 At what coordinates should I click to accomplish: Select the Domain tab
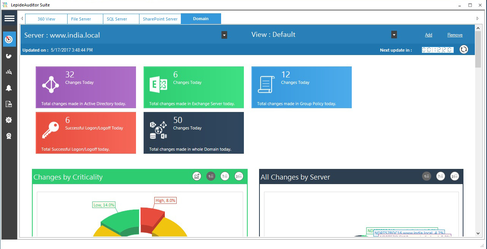[201, 19]
